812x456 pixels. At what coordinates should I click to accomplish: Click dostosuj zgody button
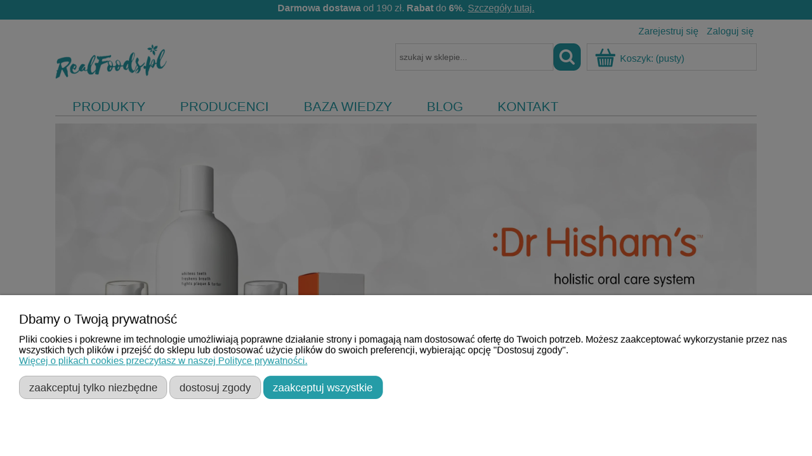215,388
